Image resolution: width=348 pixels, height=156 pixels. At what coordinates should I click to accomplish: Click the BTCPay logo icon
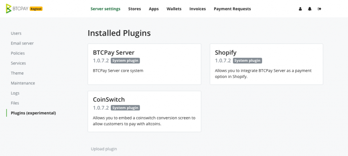click(8, 8)
